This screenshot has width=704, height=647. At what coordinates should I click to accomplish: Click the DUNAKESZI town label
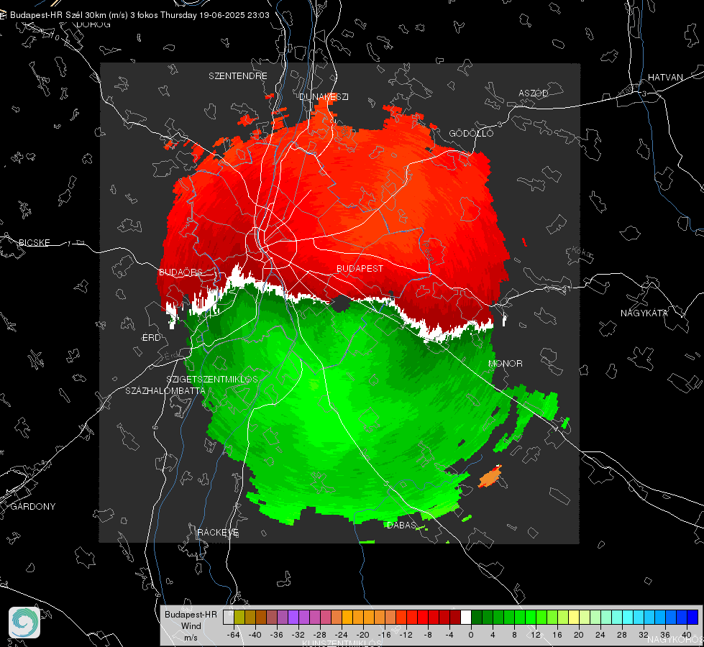coord(324,96)
